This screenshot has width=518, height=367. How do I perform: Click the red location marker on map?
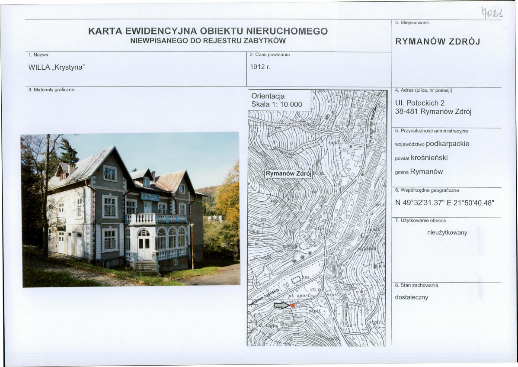click(292, 306)
